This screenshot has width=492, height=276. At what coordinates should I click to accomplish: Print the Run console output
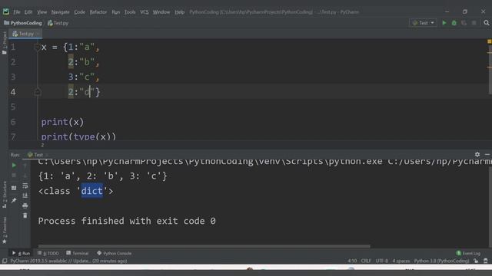click(x=25, y=205)
